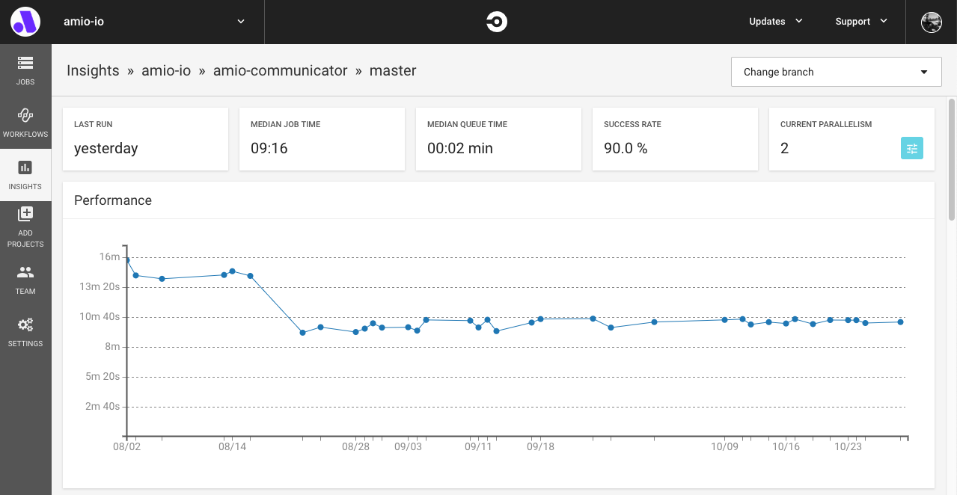This screenshot has height=495, width=957.
Task: Open Add Projects from sidebar
Action: 25,227
